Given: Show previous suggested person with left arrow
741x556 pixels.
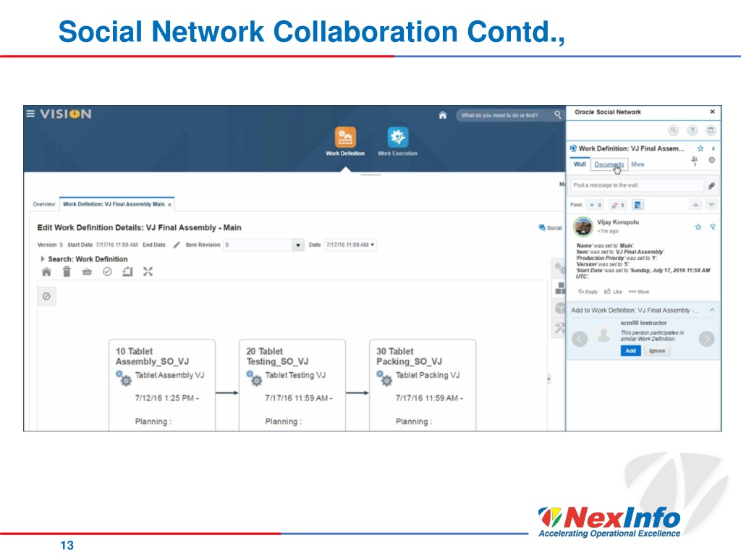Looking at the screenshot, I should (x=580, y=339).
